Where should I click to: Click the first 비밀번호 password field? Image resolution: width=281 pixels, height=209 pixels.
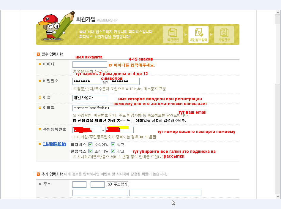click(87, 81)
